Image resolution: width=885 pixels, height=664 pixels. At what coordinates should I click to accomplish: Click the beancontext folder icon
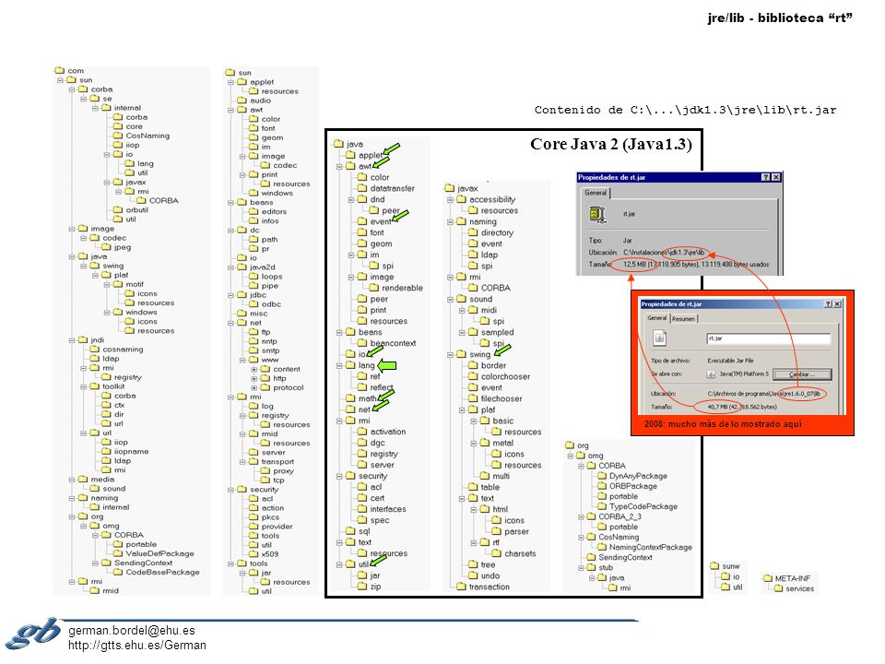361,343
